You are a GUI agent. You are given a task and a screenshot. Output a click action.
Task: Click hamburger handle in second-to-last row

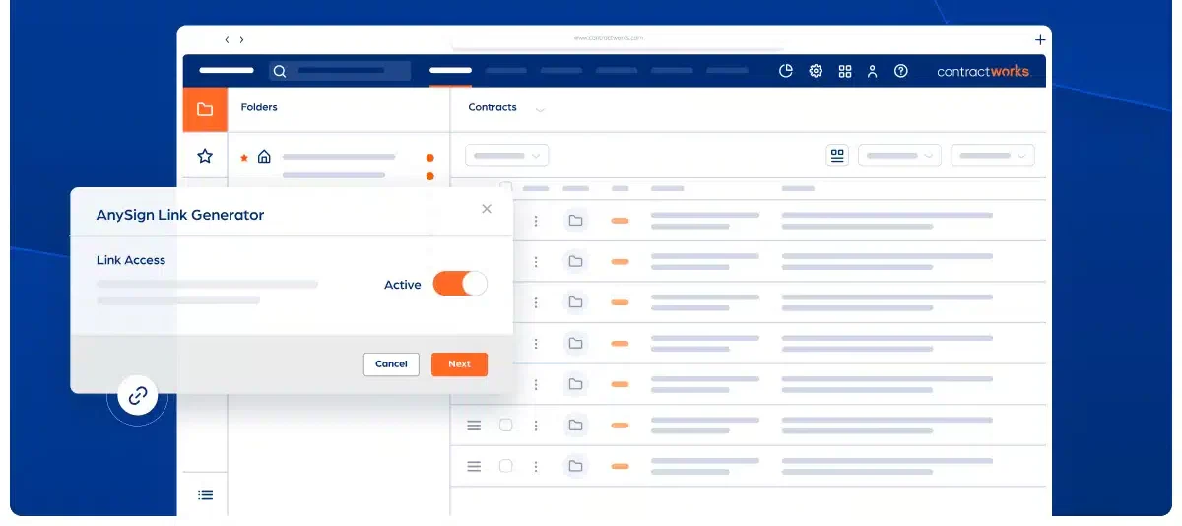(x=474, y=426)
